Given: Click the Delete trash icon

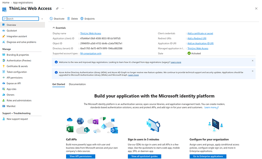Looking at the screenshot, I should point(68,19).
